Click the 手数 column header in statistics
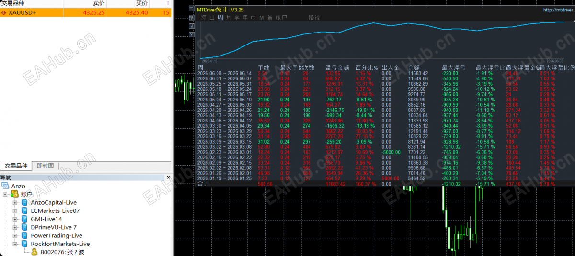Viewport: 575px width, 256px height. 264,67
